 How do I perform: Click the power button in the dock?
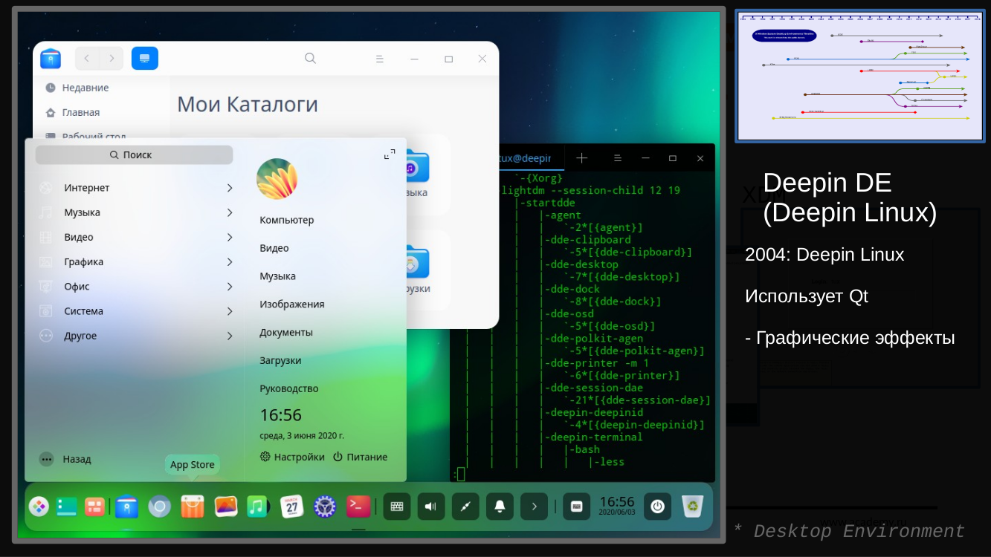click(657, 506)
